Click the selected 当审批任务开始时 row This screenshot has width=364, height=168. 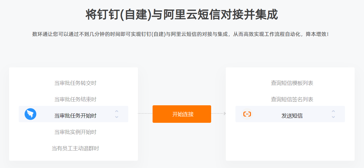(74, 114)
